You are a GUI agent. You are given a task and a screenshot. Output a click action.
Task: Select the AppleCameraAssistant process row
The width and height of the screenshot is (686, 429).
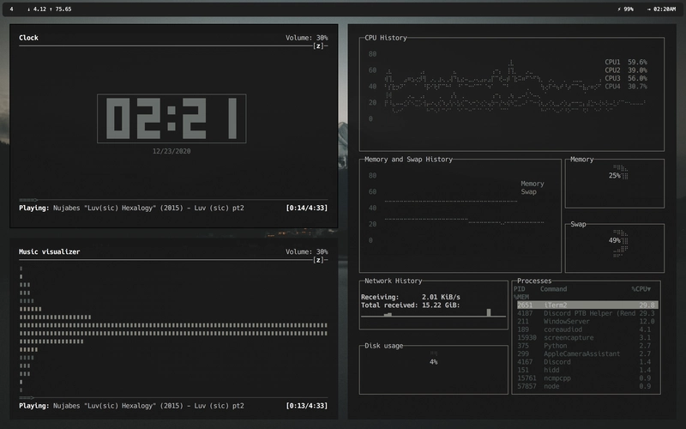pos(586,353)
